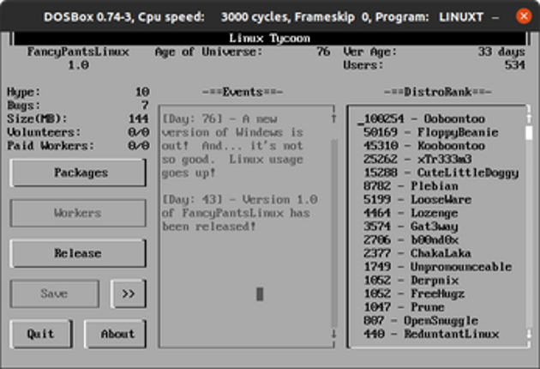Select b00nd0x in DistroRank list
540x369 pixels.
411,240
